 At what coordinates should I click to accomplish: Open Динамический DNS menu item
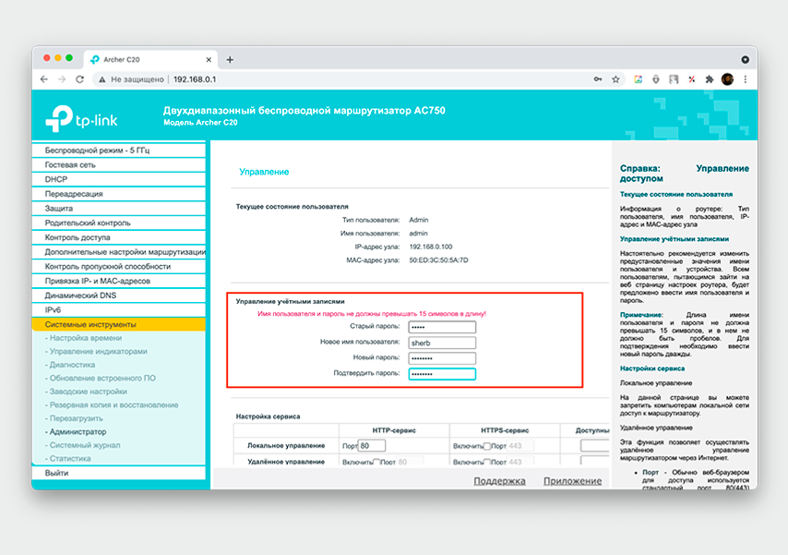119,296
